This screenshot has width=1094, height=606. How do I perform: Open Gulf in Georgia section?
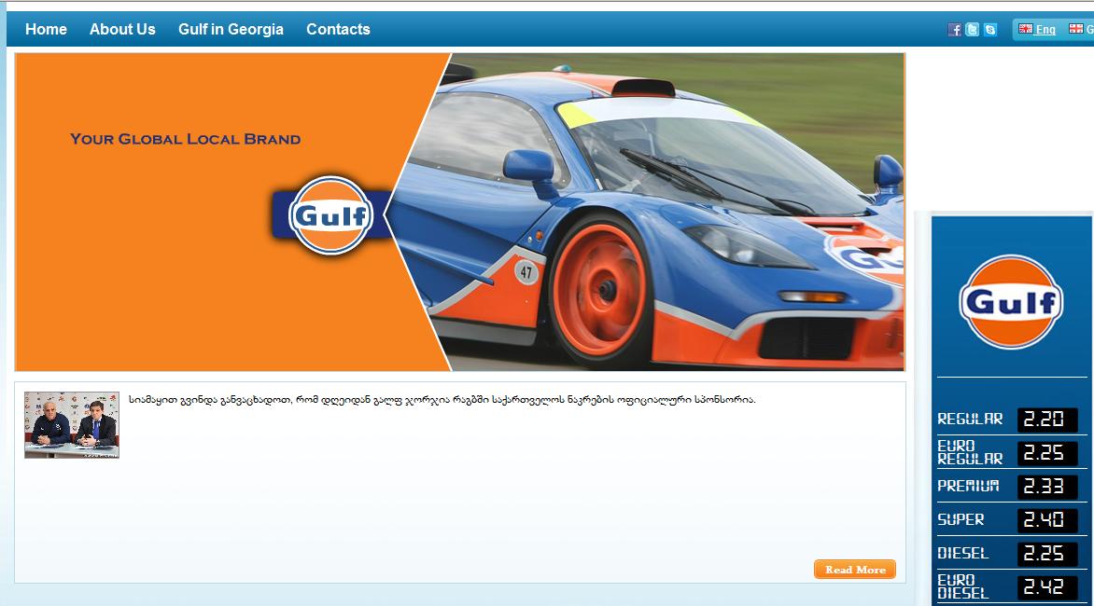[x=231, y=29]
